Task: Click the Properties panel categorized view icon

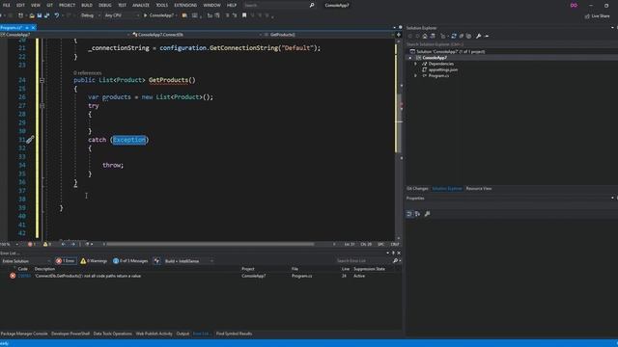Action: coord(409,214)
